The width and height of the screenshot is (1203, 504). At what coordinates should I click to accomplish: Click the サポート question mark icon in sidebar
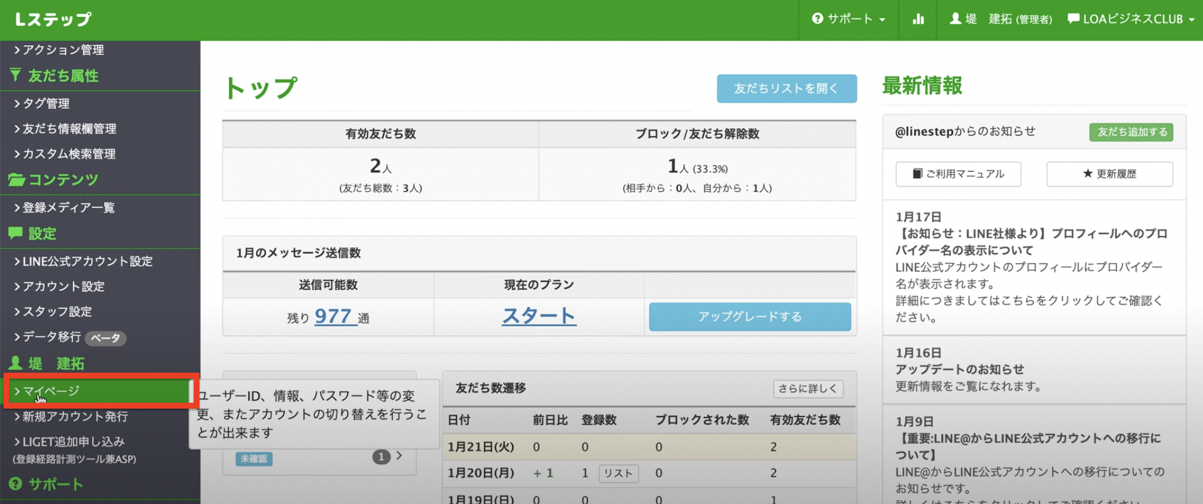click(x=16, y=484)
